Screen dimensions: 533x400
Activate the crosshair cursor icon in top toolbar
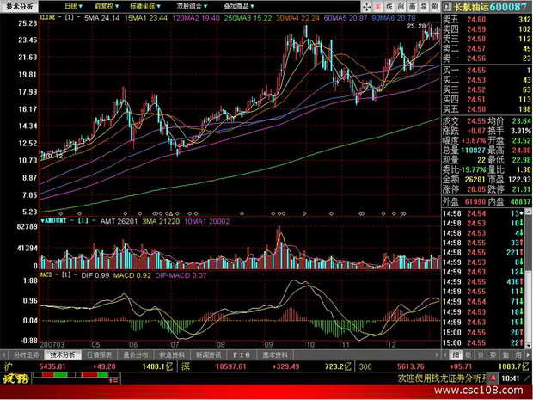tap(366, 7)
